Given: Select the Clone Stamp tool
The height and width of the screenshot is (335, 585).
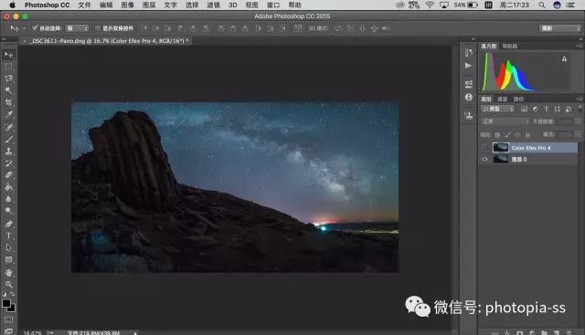Looking at the screenshot, I should [8, 151].
